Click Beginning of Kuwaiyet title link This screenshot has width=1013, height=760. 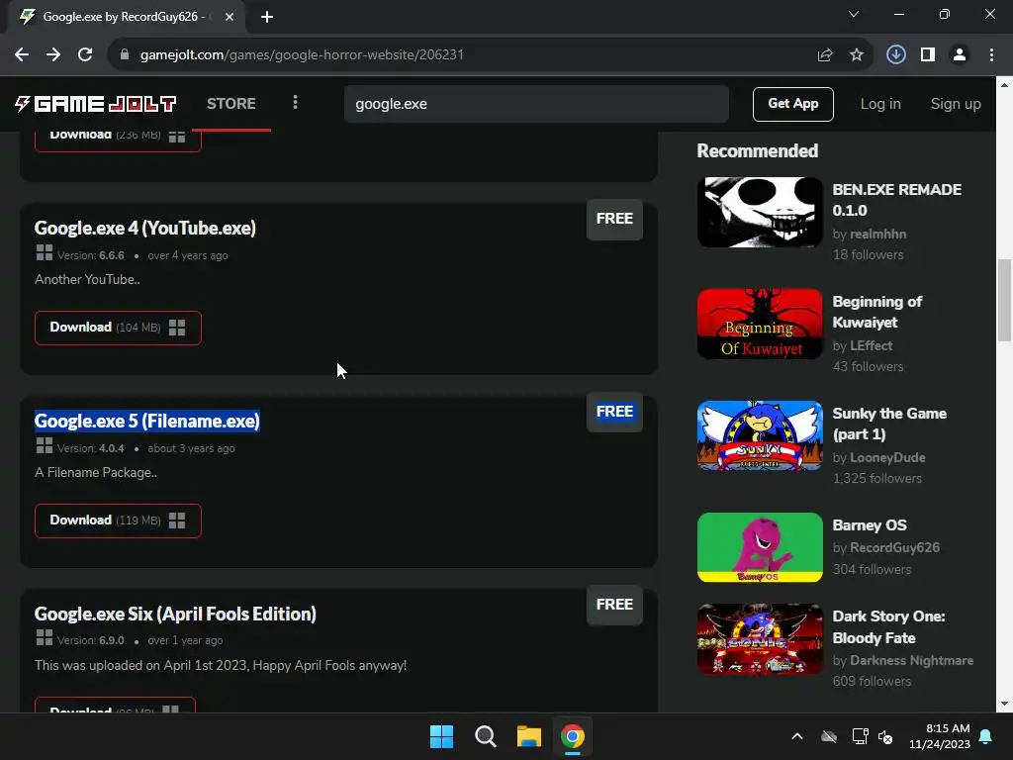click(877, 312)
